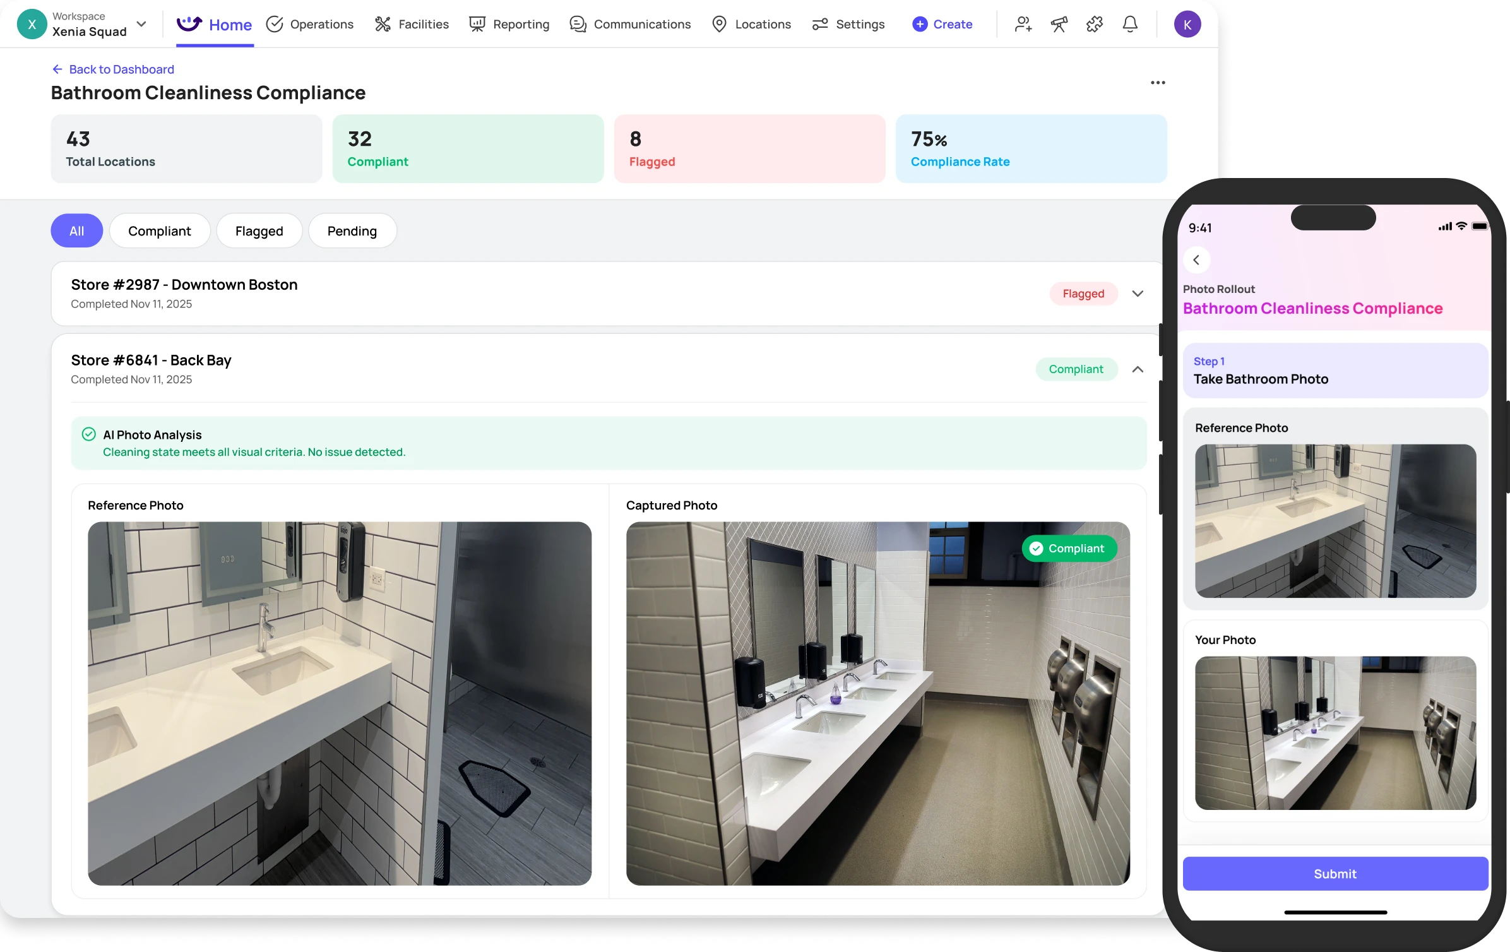Select the Compliant filter pill
The height and width of the screenshot is (952, 1510).
pos(160,230)
